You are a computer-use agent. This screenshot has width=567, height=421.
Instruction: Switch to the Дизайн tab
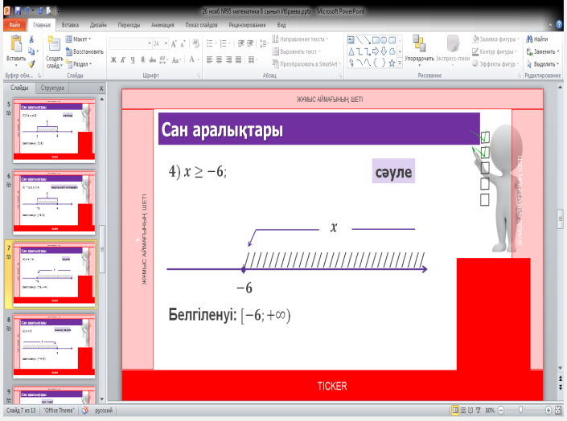click(98, 25)
